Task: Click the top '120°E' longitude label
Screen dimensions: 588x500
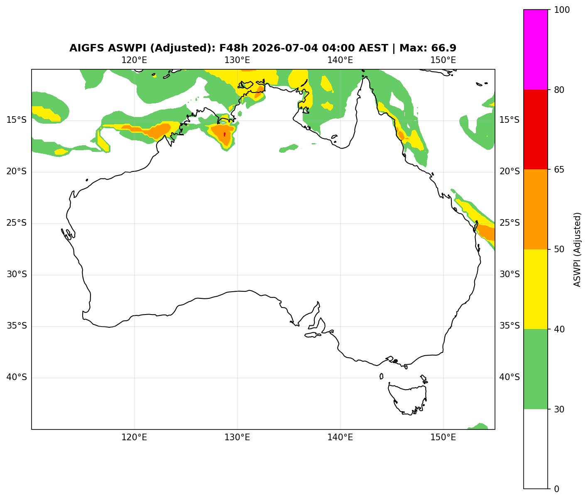Action: pyautogui.click(x=134, y=60)
